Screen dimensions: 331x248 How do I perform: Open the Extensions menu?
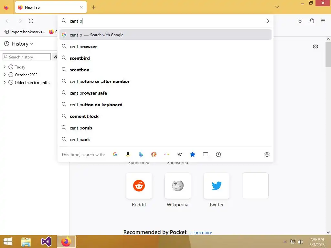pos(312,21)
